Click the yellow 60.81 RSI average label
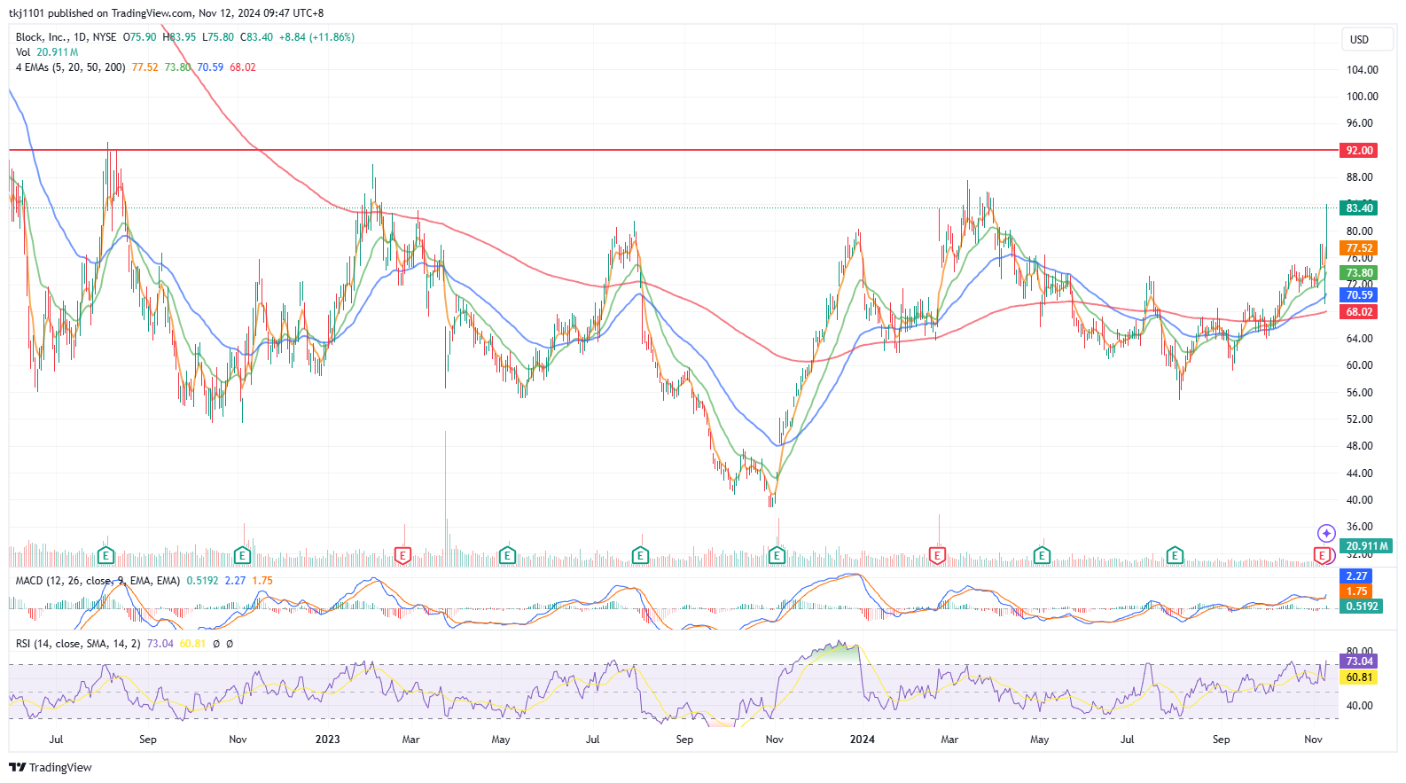 point(1359,677)
